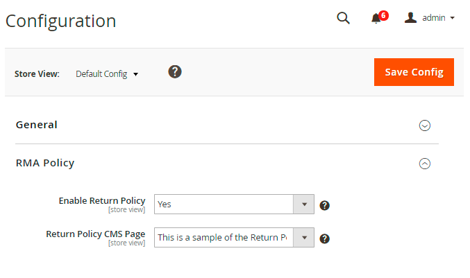The image size is (470, 278).
Task: Click the small arrow beside admin
Action: (453, 18)
